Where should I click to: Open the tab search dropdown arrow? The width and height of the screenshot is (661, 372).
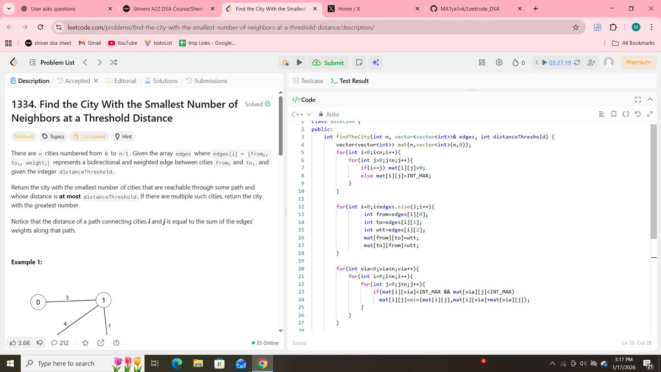point(8,9)
